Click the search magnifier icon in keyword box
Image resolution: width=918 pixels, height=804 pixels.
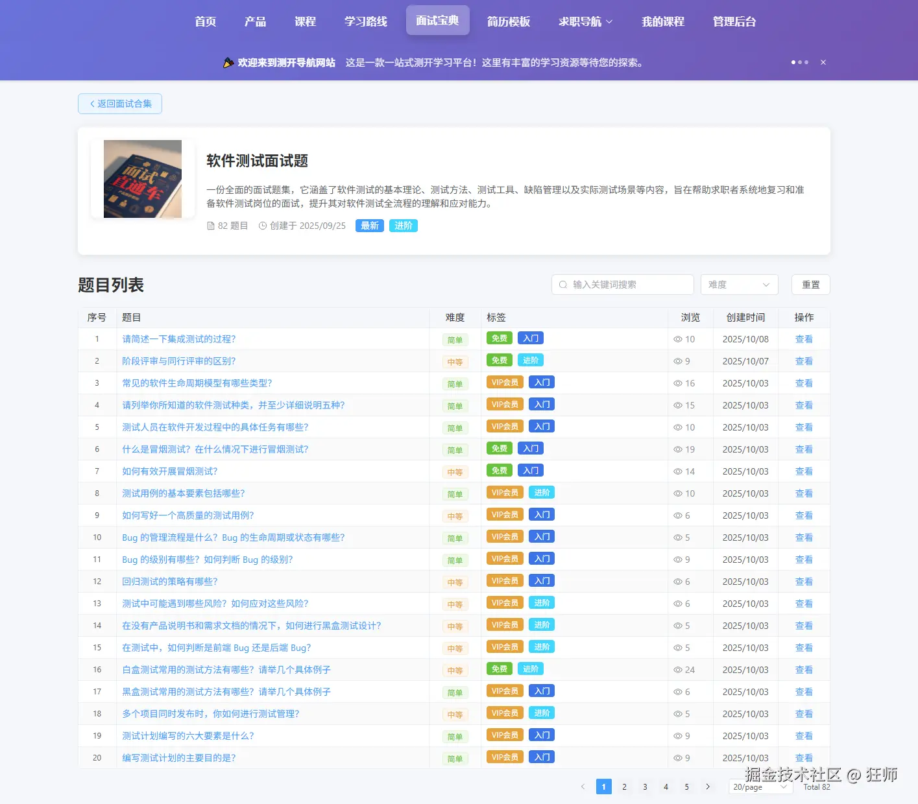tap(563, 285)
